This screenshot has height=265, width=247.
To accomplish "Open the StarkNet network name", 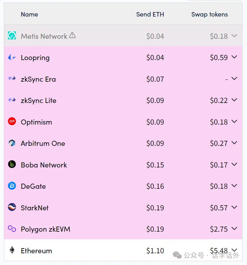I will pyautogui.click(x=35, y=208).
